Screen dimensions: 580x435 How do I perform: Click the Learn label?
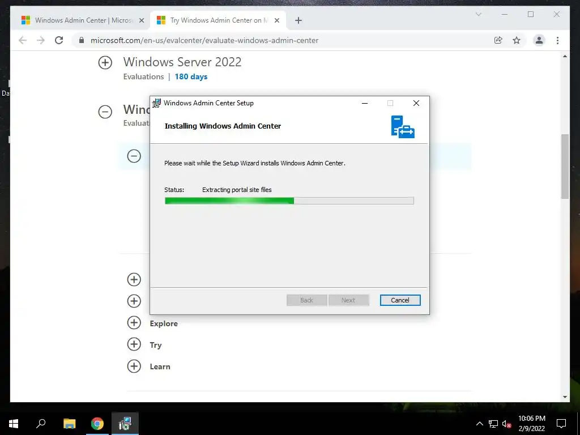[x=160, y=366]
